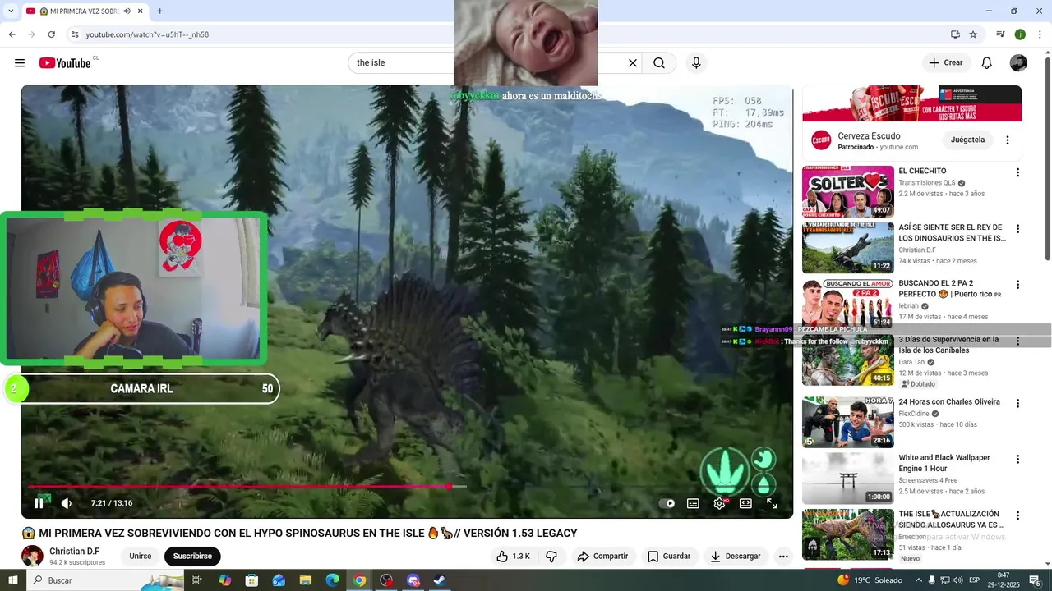Open the YouTube guide hamburger menu
The image size is (1052, 591).
[x=20, y=63]
